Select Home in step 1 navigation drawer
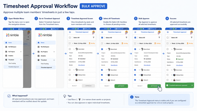 [x=13, y=43]
